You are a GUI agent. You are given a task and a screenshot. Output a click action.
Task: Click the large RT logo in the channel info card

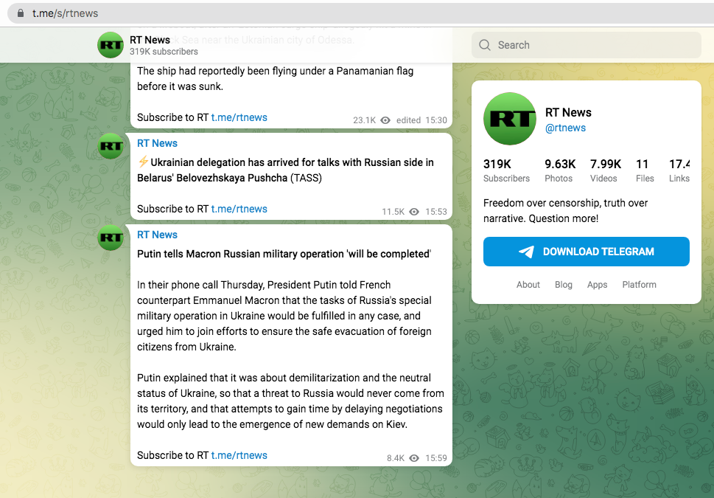pyautogui.click(x=510, y=119)
